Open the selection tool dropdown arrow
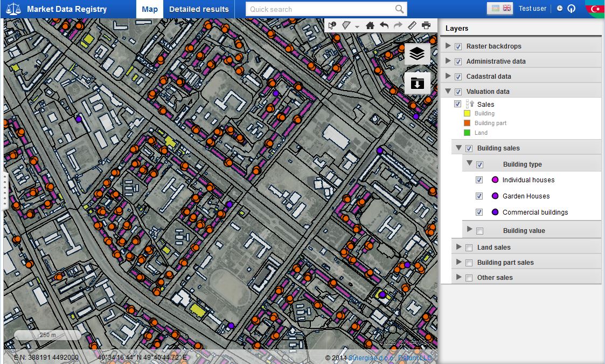The height and width of the screenshot is (364, 605). pos(357,26)
